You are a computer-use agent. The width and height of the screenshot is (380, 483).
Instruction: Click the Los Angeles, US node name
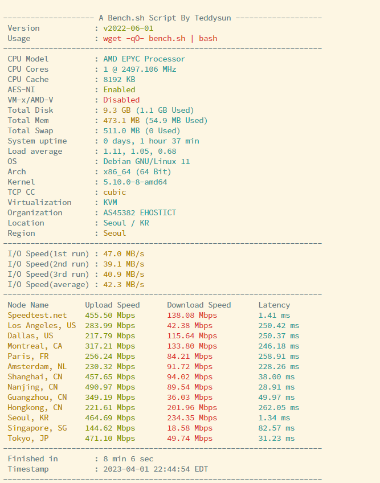point(42,326)
